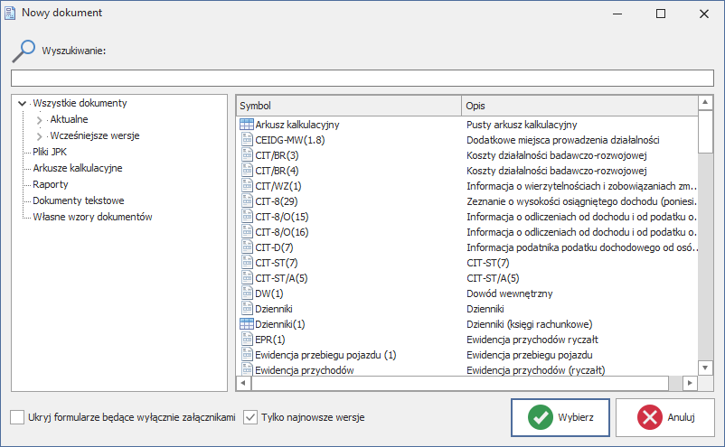Expand the 'Wcześniejsze wersje' tree node
725x447 pixels.
(x=39, y=136)
